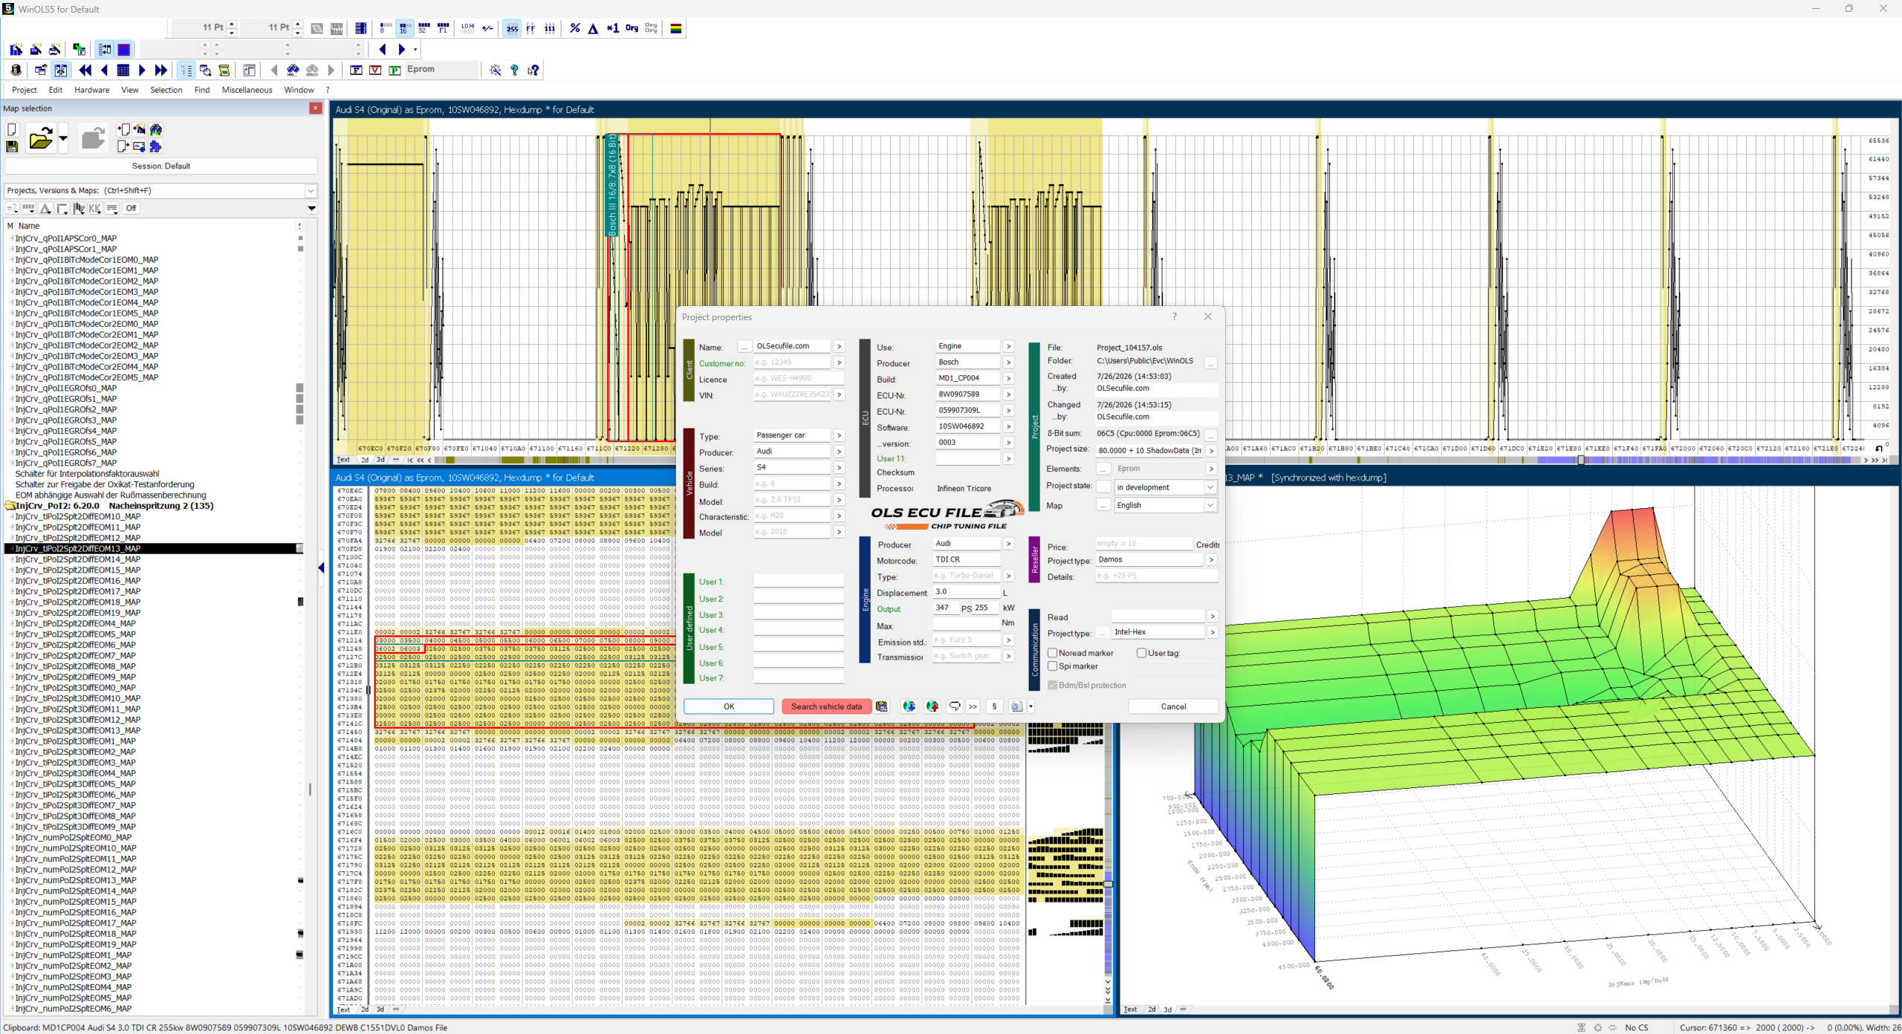Click the upload to internet globe icon

(x=932, y=706)
